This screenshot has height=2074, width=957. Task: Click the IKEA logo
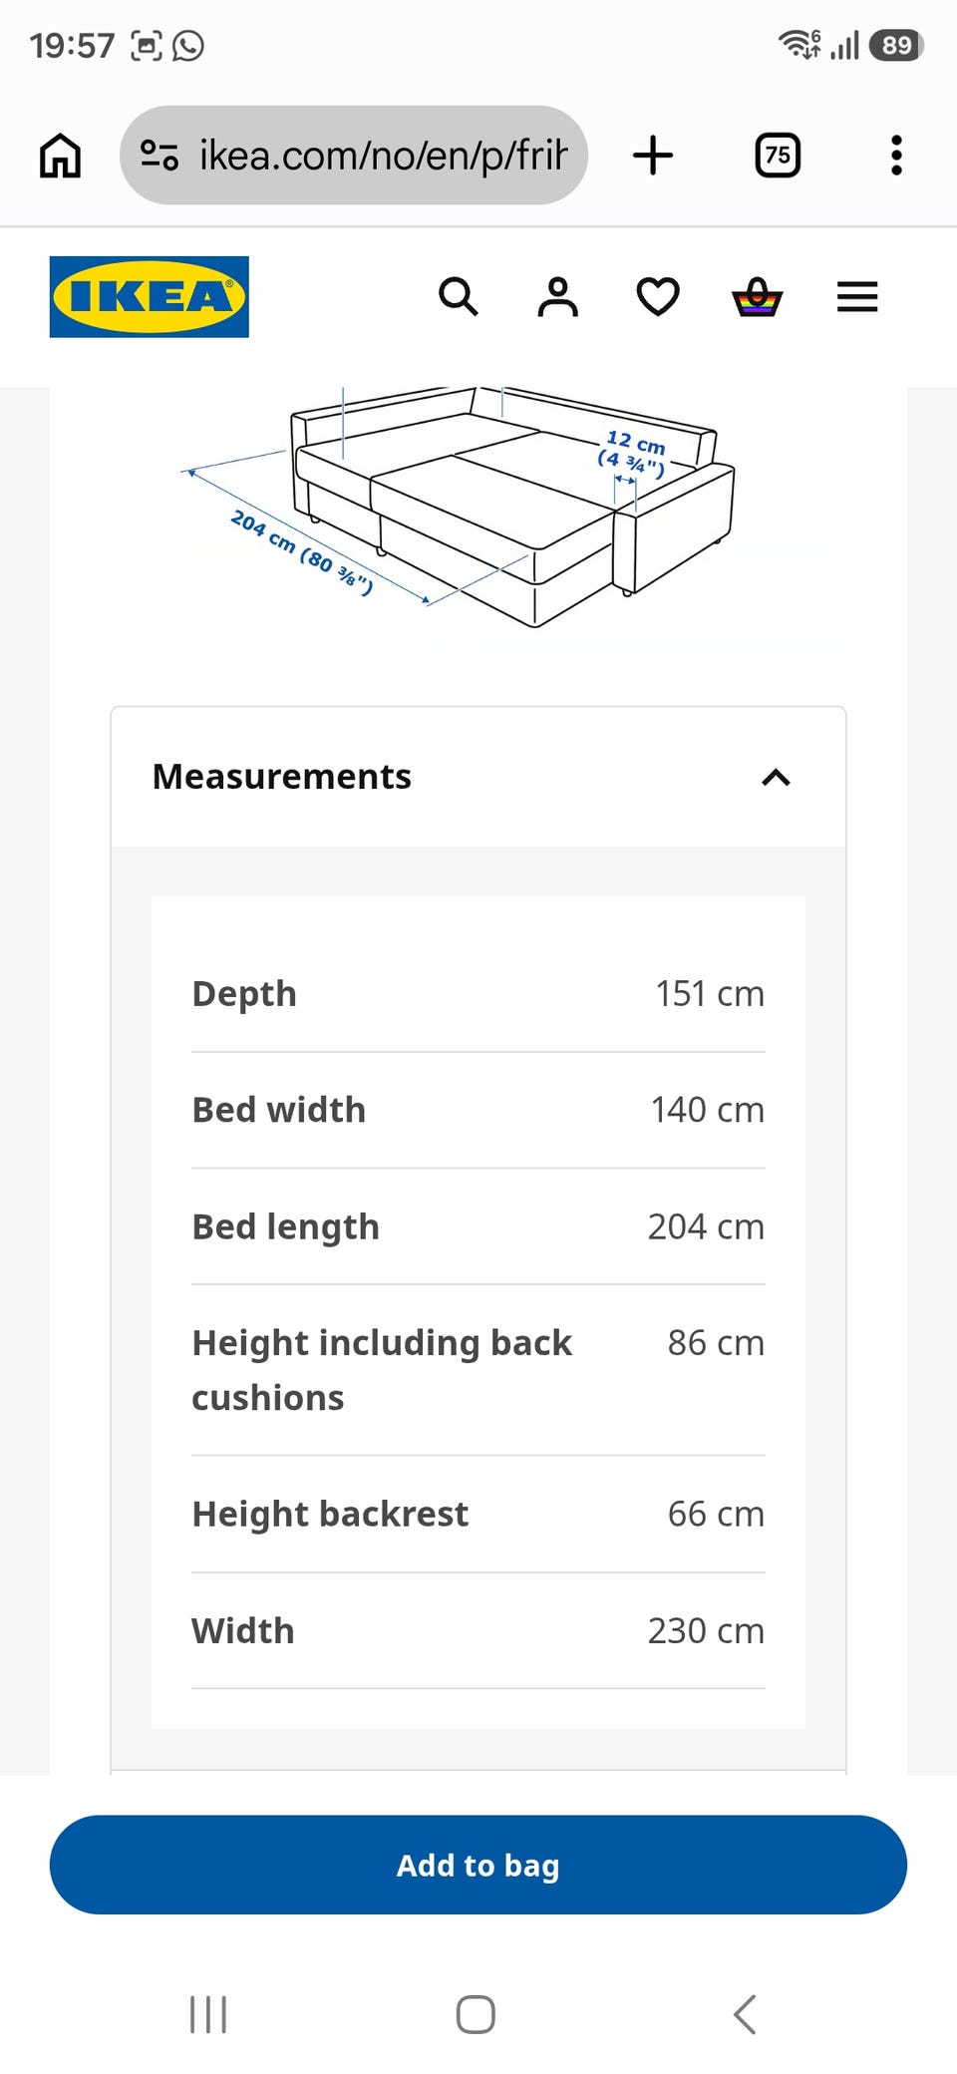pyautogui.click(x=150, y=297)
